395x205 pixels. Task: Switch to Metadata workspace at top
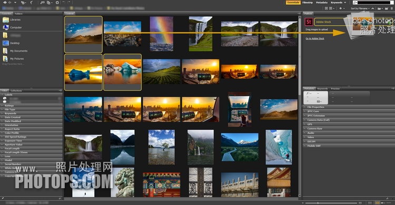(322, 3)
